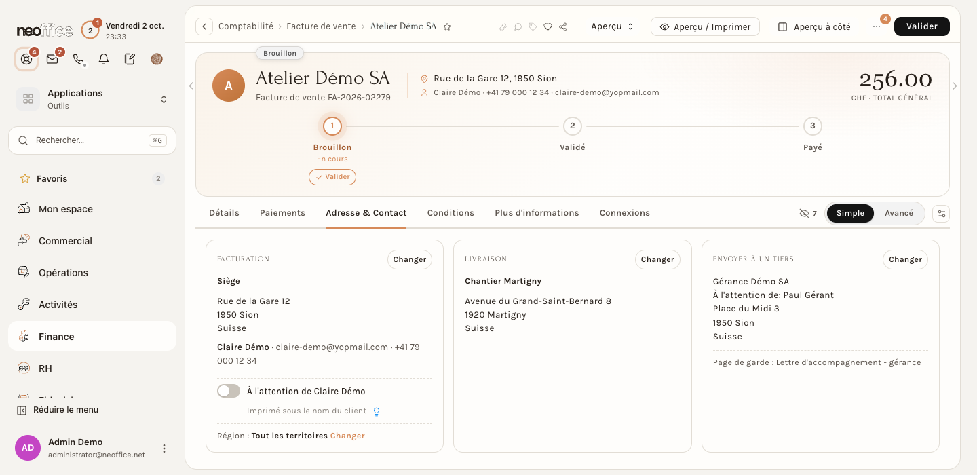Change the Facturation address
977x475 pixels.
pos(409,259)
